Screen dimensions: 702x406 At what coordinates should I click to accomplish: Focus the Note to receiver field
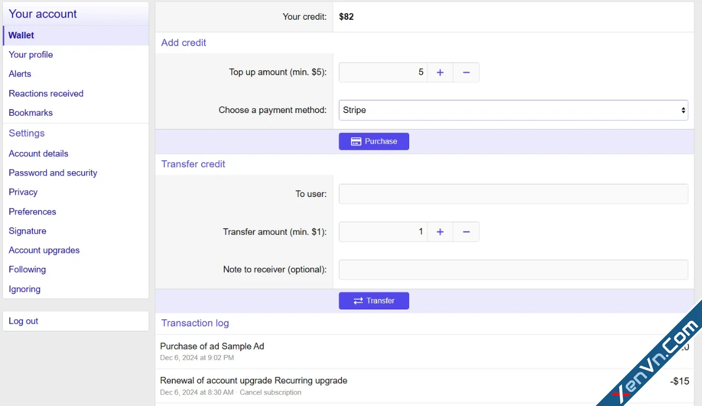(513, 270)
